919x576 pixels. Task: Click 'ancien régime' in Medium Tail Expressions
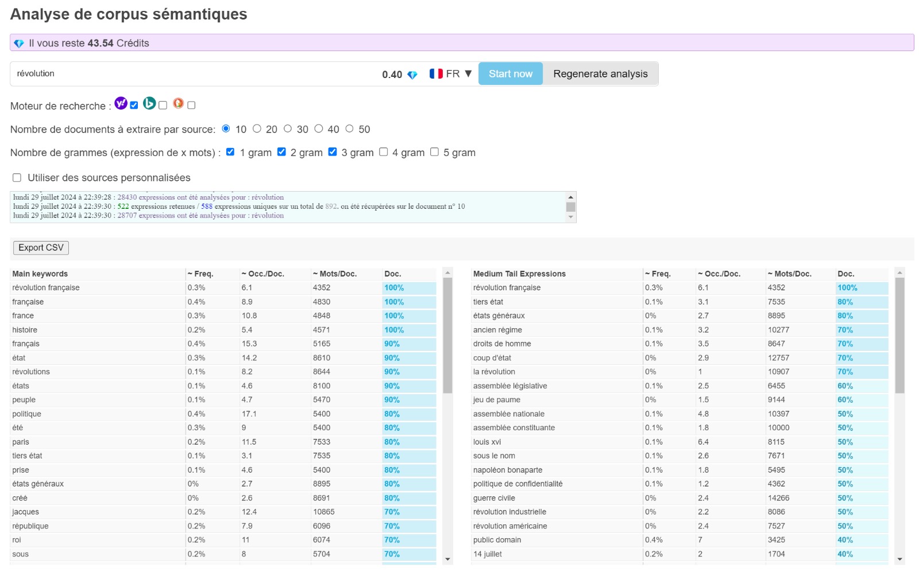(x=680, y=330)
